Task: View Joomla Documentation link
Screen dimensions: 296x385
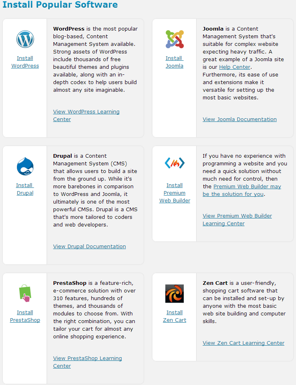Action: [240, 119]
